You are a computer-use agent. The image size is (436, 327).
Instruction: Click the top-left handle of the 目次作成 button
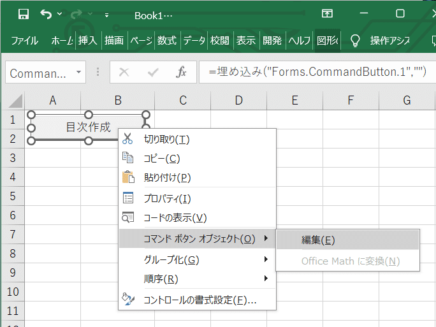(x=32, y=115)
